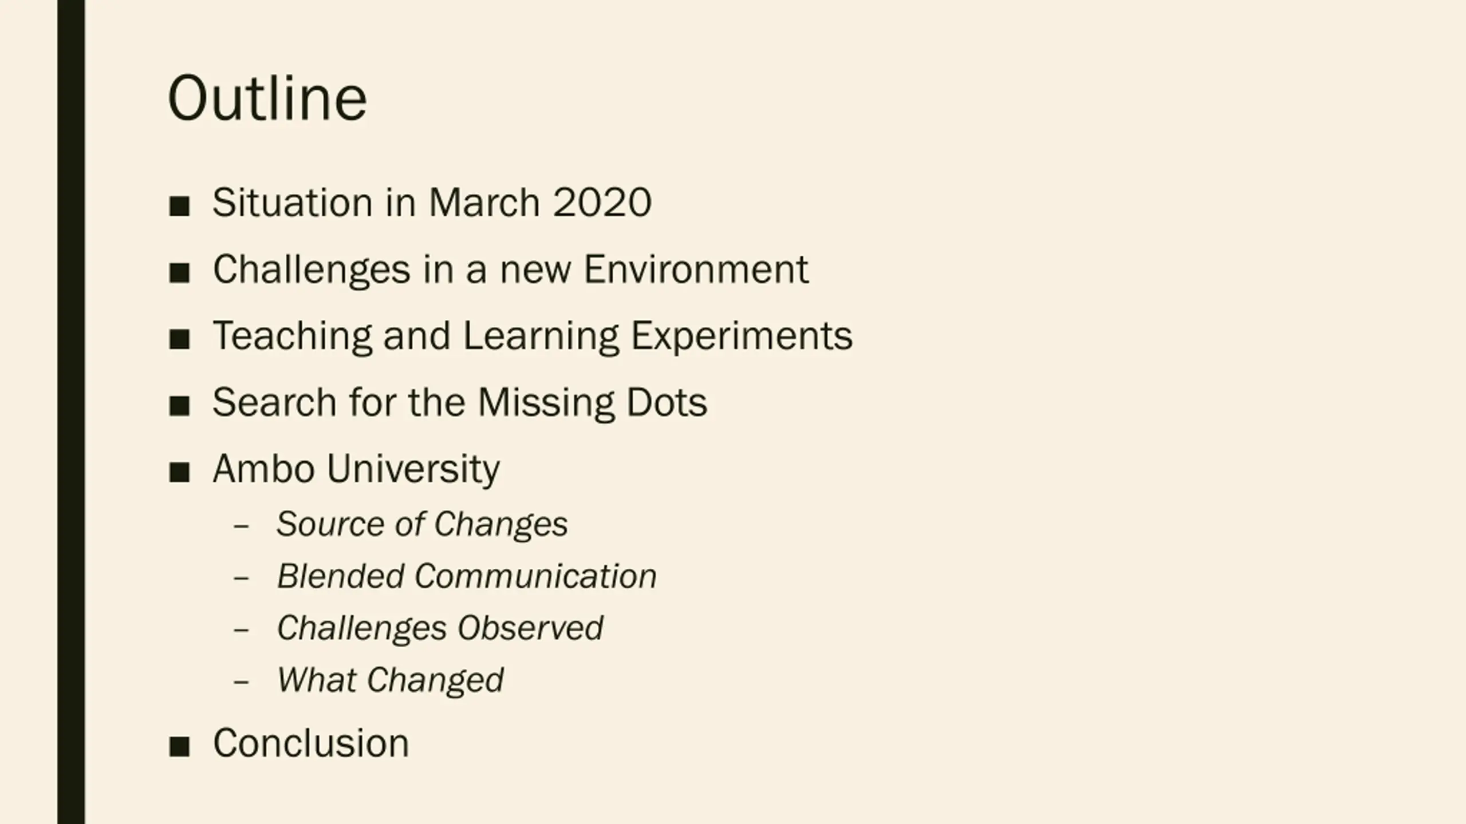Click the dash before What Changed
The image size is (1466, 824).
tap(241, 682)
